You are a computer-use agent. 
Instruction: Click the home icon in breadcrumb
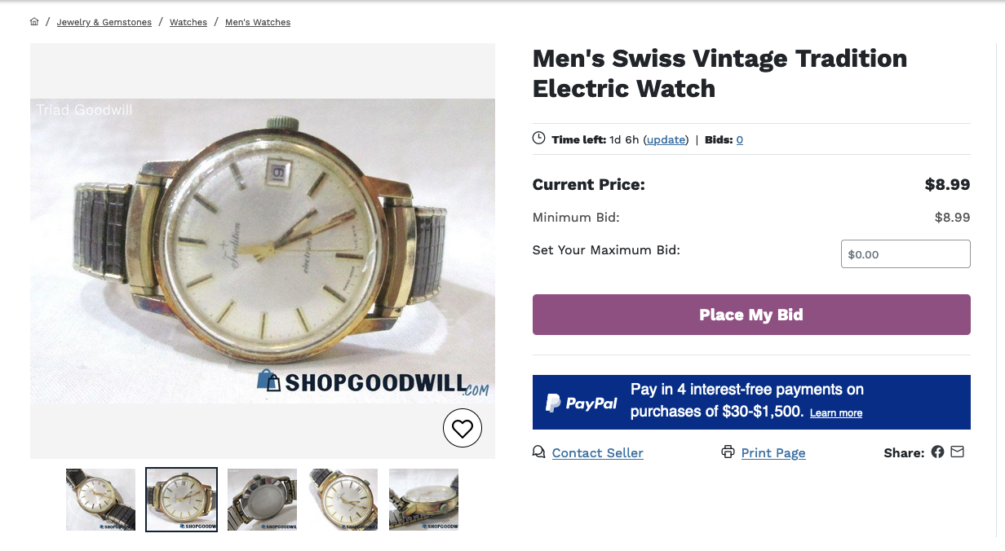(34, 22)
